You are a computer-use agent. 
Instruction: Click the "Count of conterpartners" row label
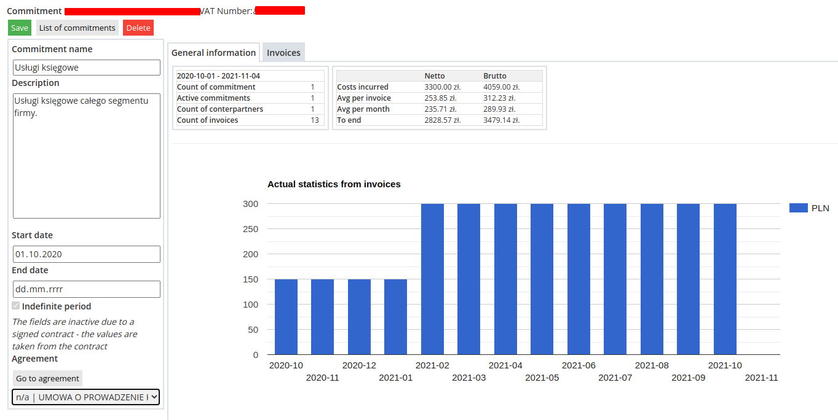point(220,109)
